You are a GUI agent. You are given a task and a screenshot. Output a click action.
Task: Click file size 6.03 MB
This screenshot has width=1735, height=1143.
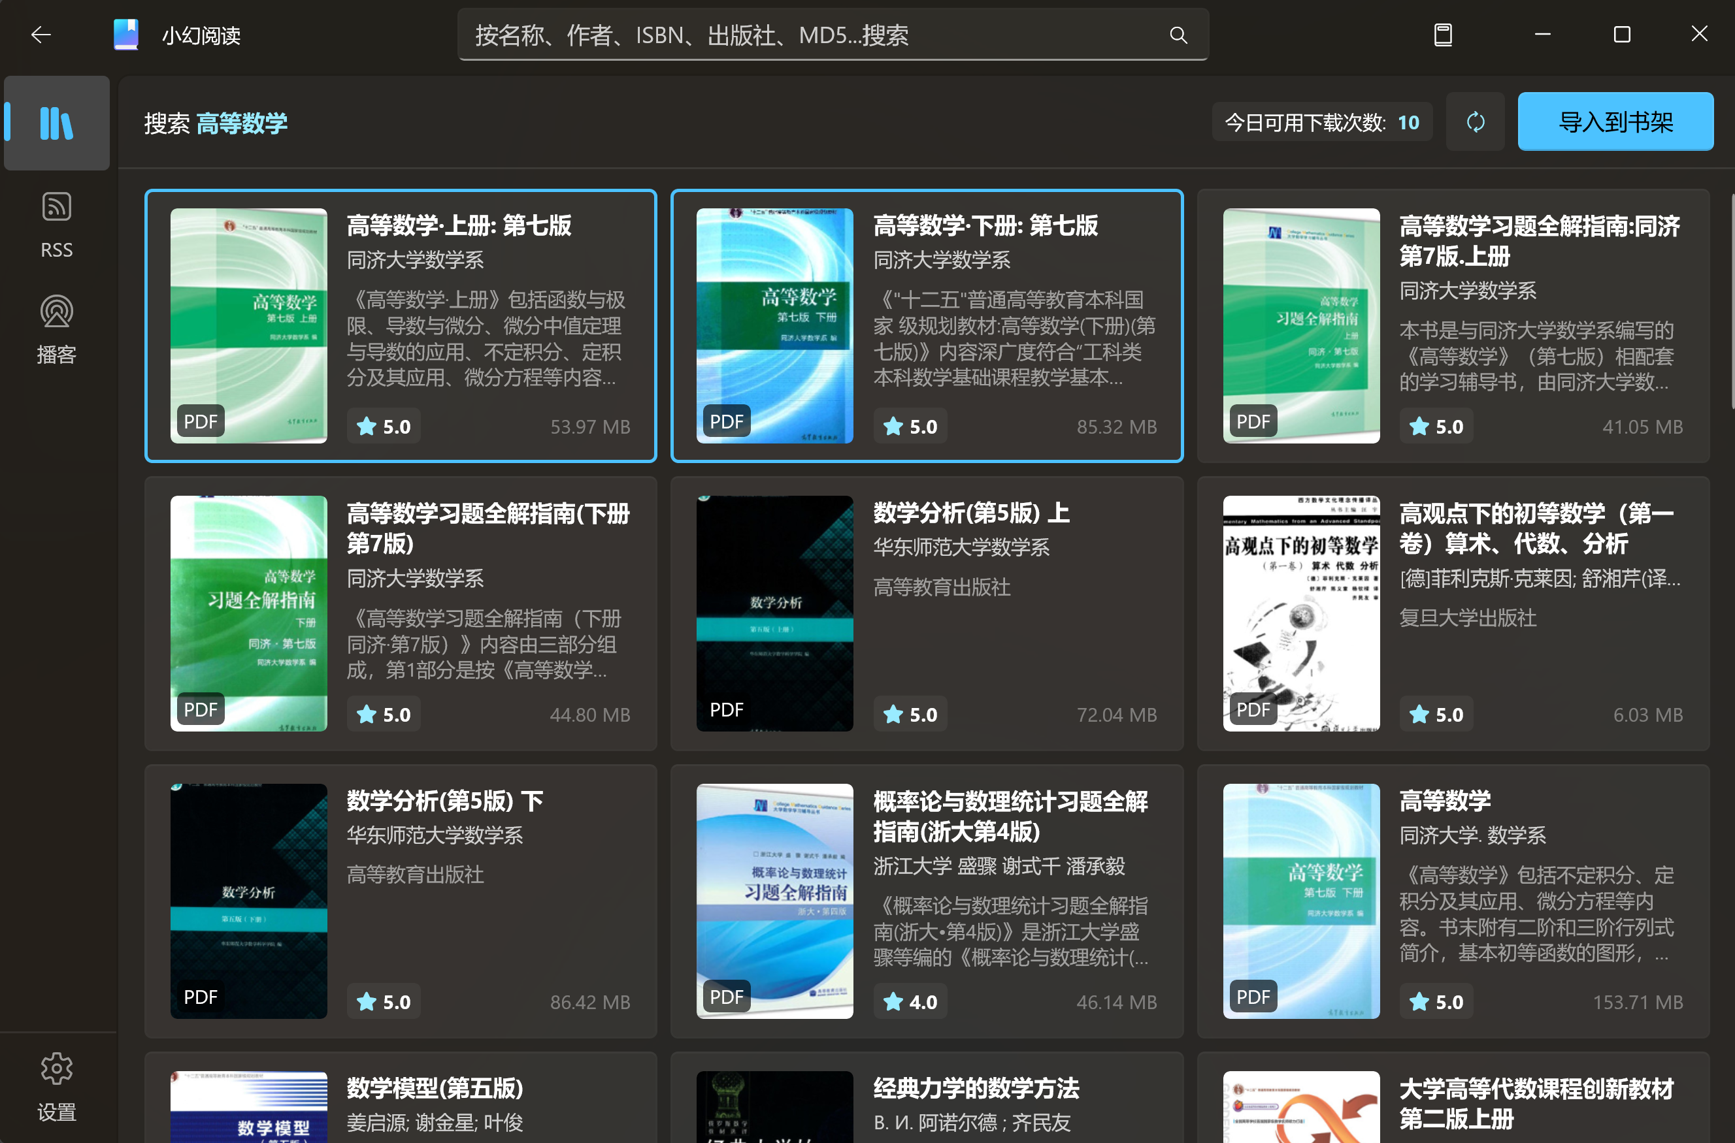point(1647,715)
